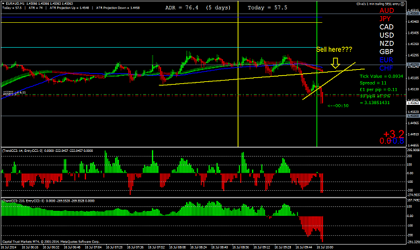The image size is (420, 250).
Task: Click the "ATR Projection Up = 1.4548" readout
Action: pyautogui.click(x=69, y=8)
